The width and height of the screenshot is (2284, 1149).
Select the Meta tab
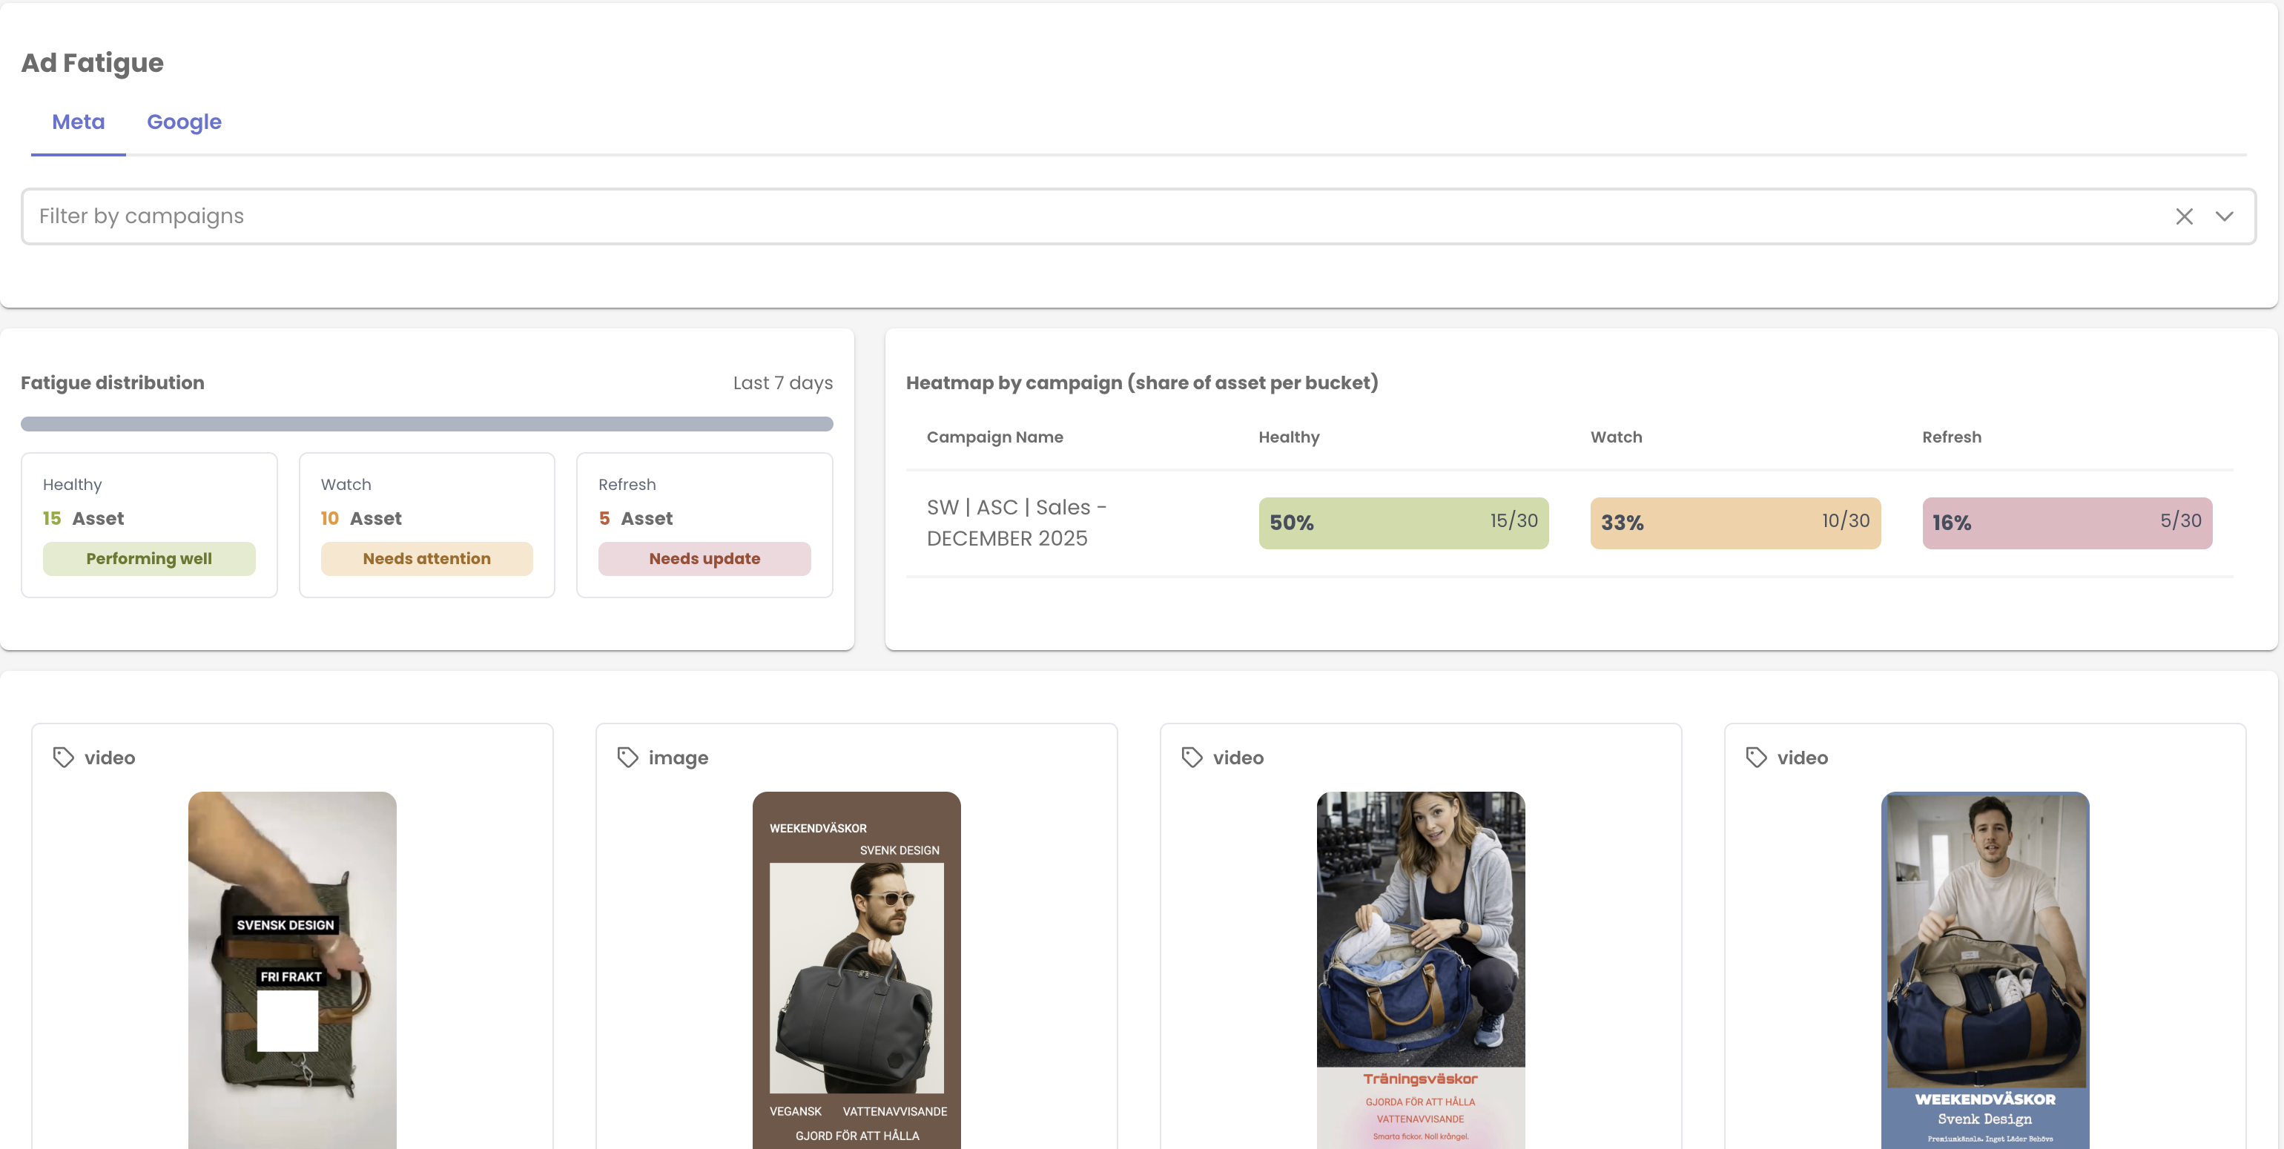coord(78,122)
